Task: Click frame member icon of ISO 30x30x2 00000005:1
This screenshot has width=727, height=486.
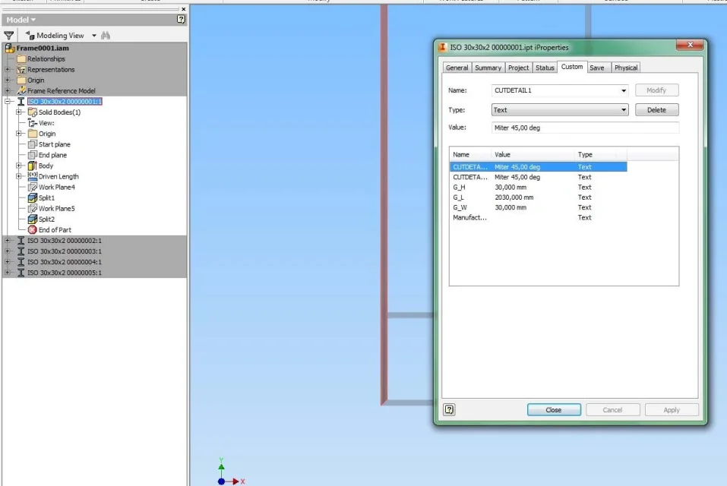Action: (x=21, y=273)
